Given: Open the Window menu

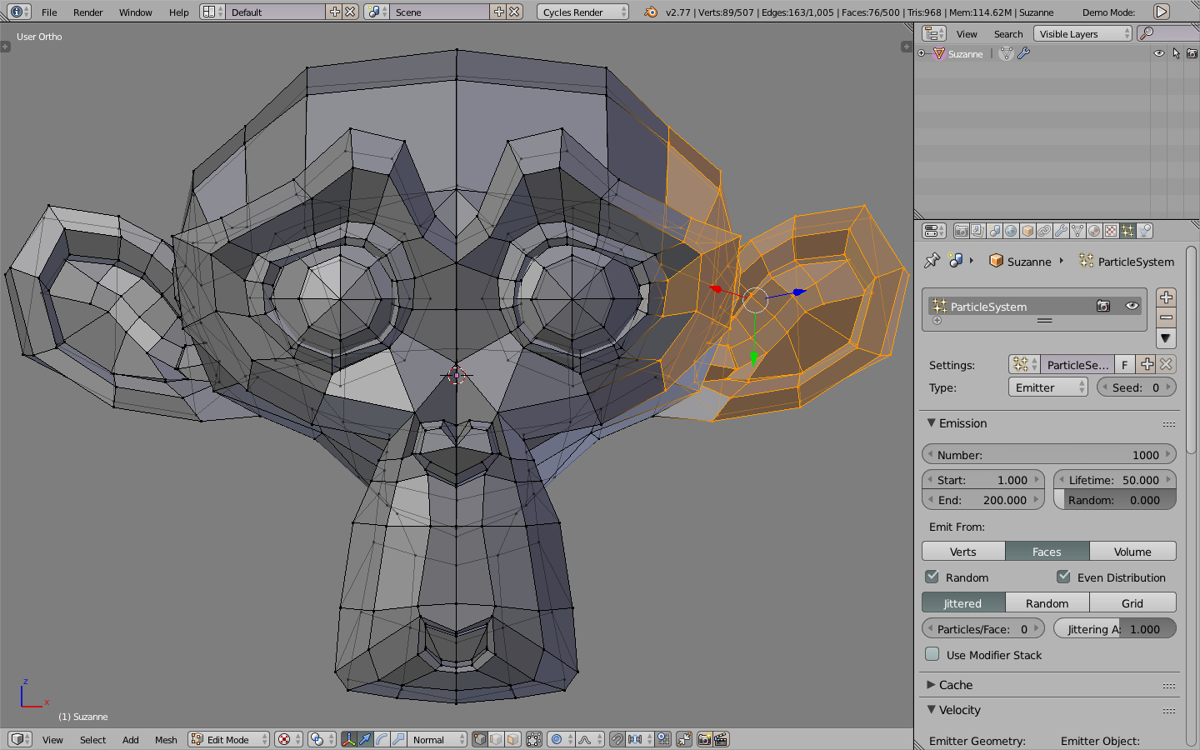Looking at the screenshot, I should [x=135, y=12].
